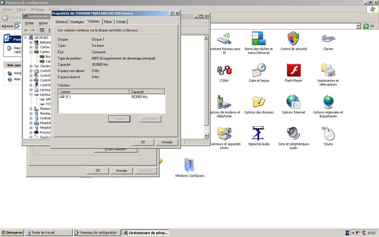This screenshot has width=379, height=237.
Task: Open the Options Internet icon
Action: click(x=293, y=102)
